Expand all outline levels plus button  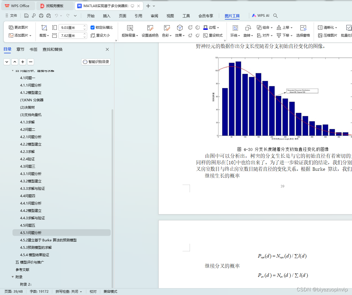(x=23, y=62)
